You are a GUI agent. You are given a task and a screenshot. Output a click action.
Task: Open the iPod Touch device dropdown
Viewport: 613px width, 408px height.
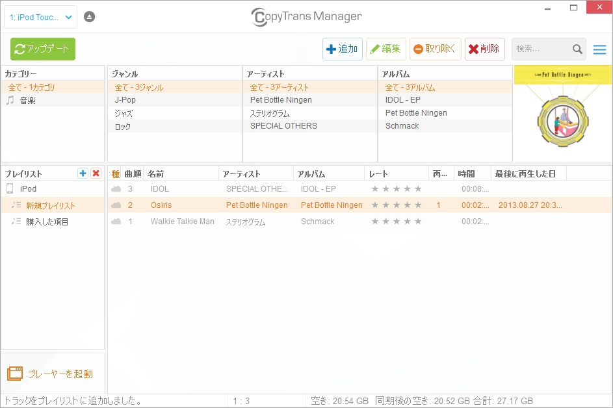click(41, 17)
